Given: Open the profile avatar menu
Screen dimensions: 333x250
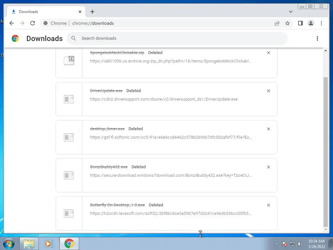Looking at the screenshot, I should point(311,23).
